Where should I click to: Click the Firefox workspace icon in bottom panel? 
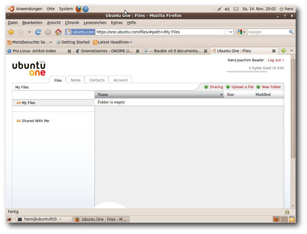pos(276,219)
